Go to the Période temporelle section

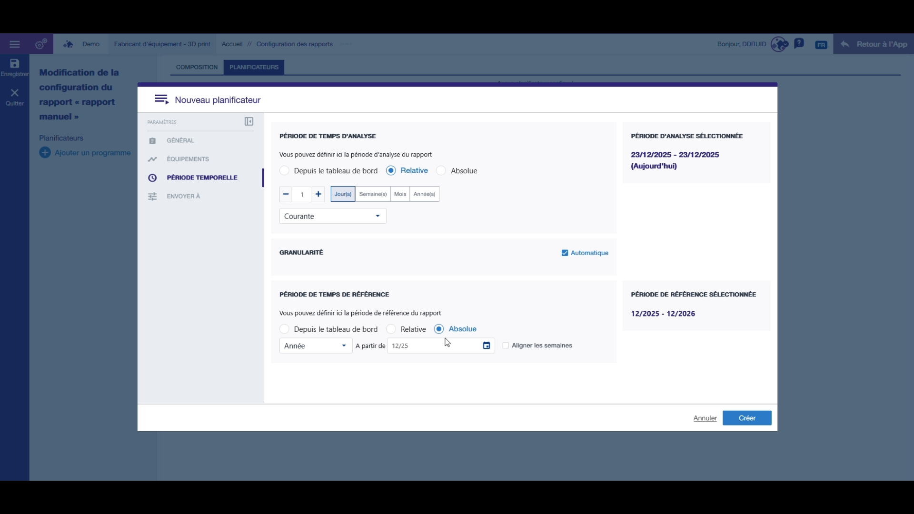tap(202, 178)
